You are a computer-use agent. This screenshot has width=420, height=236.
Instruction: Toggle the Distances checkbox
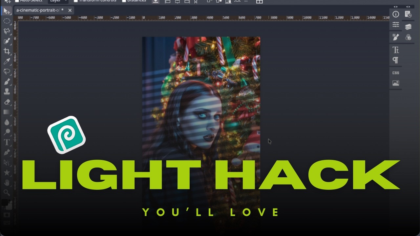pos(124,1)
